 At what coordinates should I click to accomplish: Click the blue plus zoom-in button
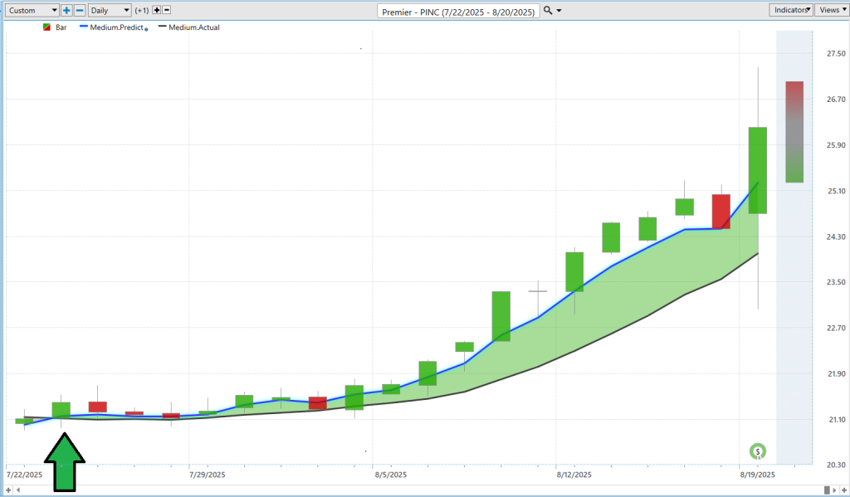(x=67, y=10)
